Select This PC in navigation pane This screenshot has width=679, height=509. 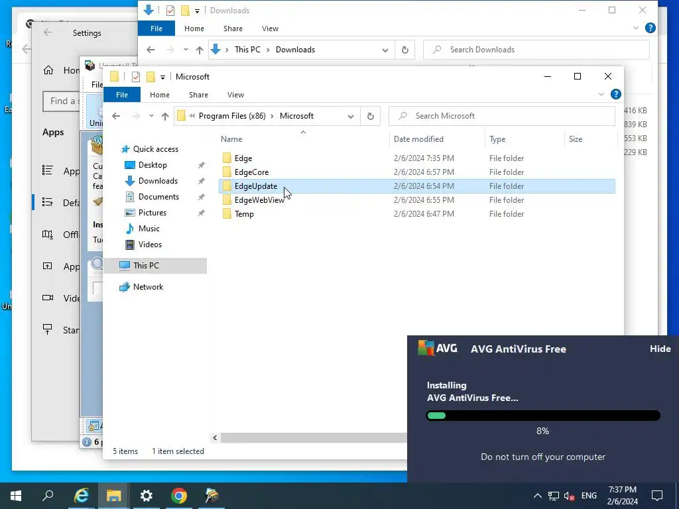(146, 266)
